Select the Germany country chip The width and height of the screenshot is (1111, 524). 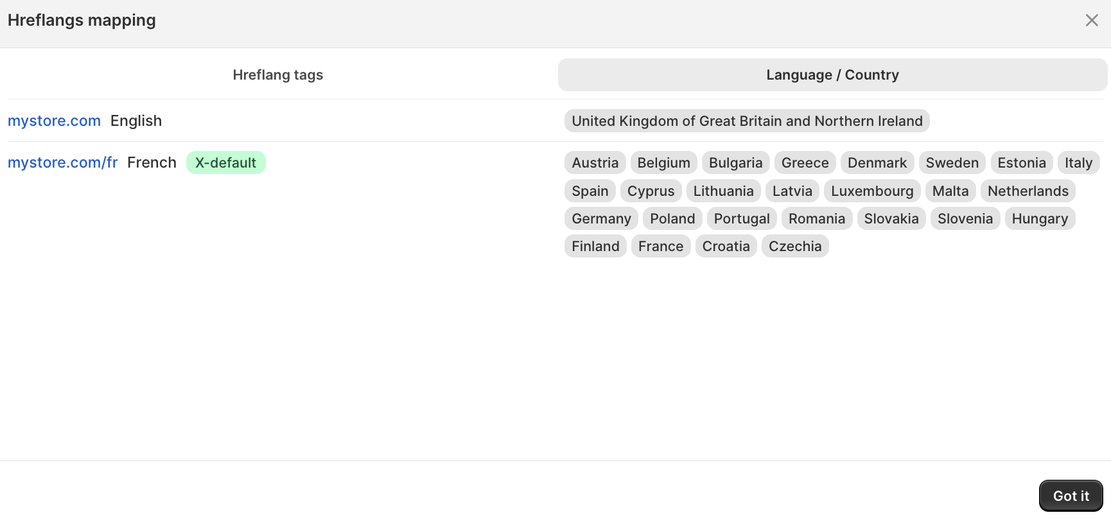click(600, 218)
